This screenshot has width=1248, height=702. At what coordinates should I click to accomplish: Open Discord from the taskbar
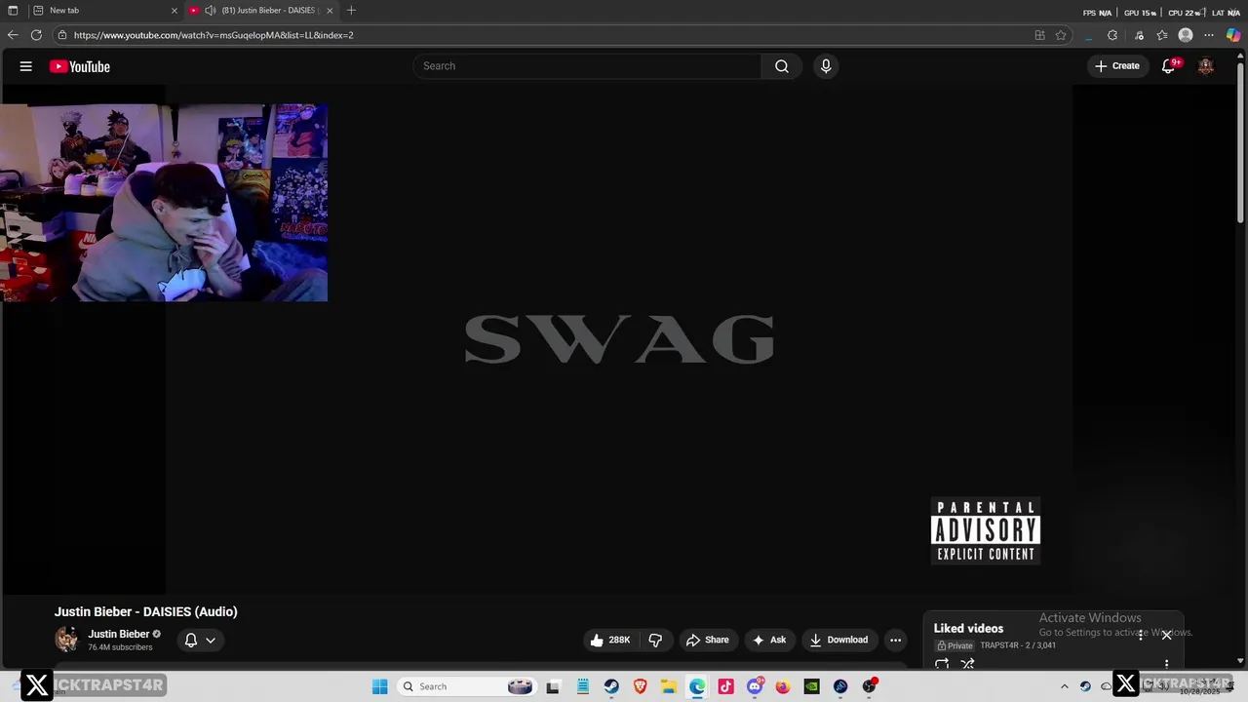tap(755, 686)
